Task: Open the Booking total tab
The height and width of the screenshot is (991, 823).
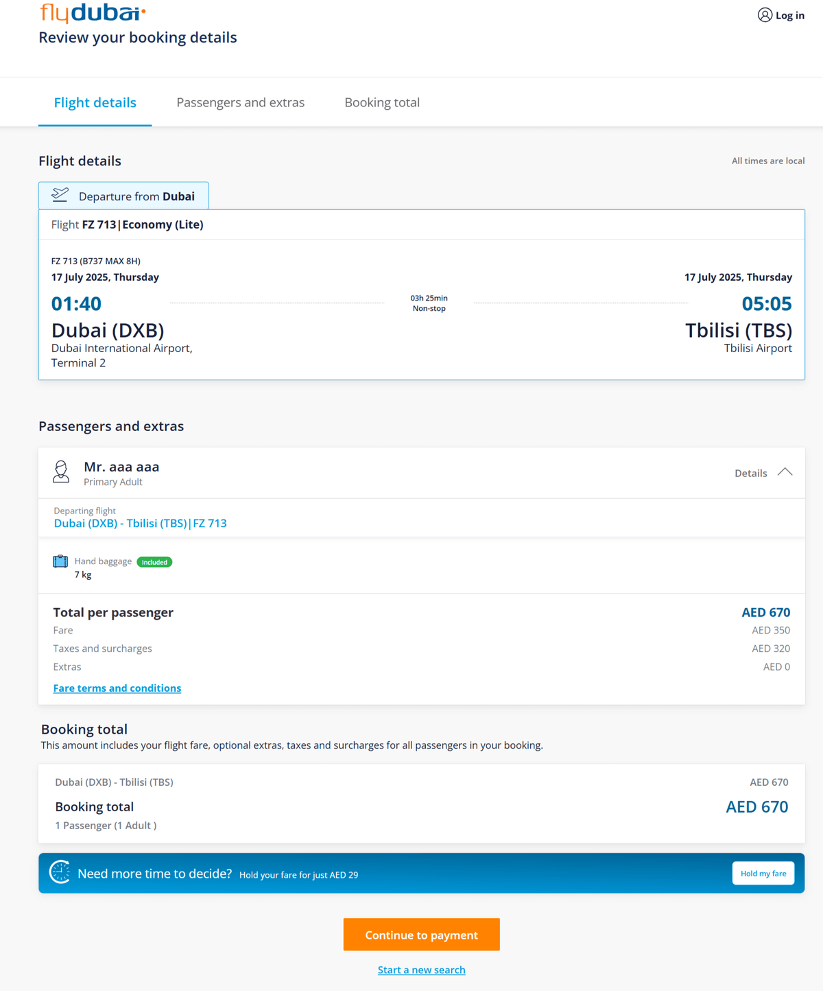Action: (382, 102)
